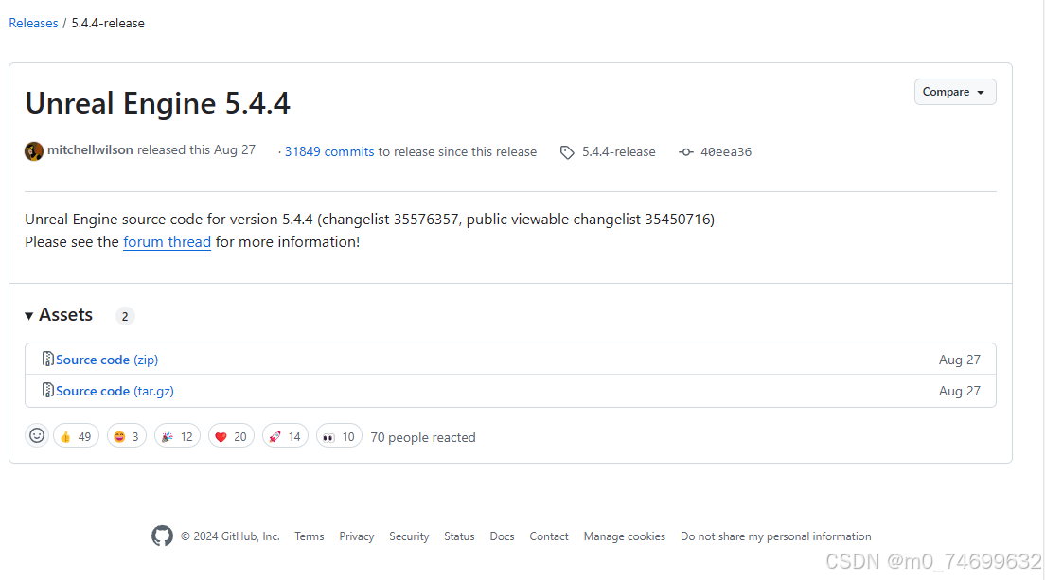Open the Docs footer link
Screen dimensions: 1045x580
[x=502, y=536]
